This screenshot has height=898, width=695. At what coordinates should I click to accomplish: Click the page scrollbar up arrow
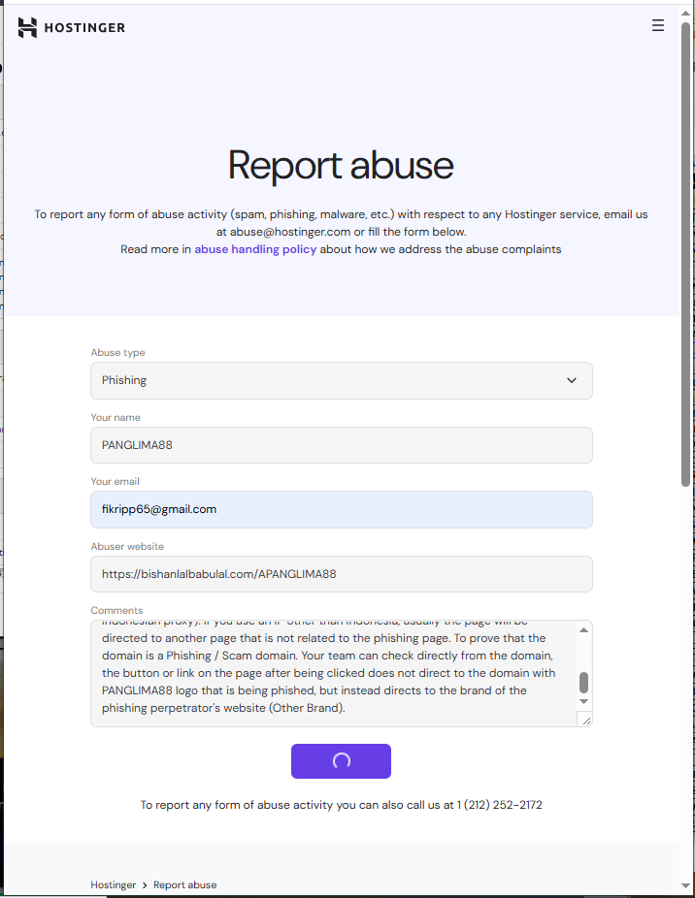[x=685, y=13]
